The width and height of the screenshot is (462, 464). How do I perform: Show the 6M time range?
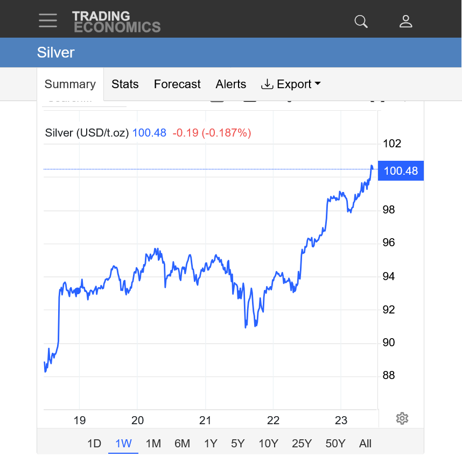click(x=182, y=444)
